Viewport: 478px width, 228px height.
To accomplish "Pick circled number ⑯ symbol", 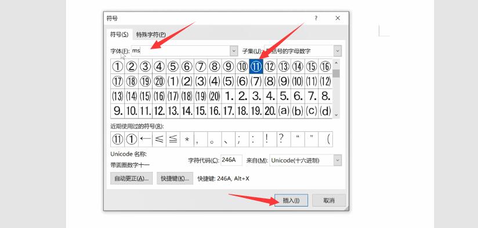I will [x=325, y=67].
